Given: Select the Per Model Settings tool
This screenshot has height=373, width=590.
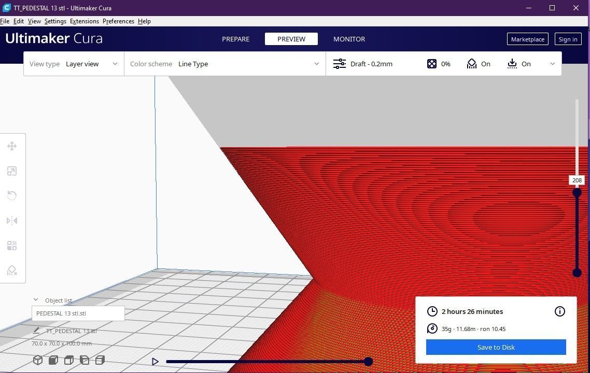Looking at the screenshot, I should click(x=11, y=246).
